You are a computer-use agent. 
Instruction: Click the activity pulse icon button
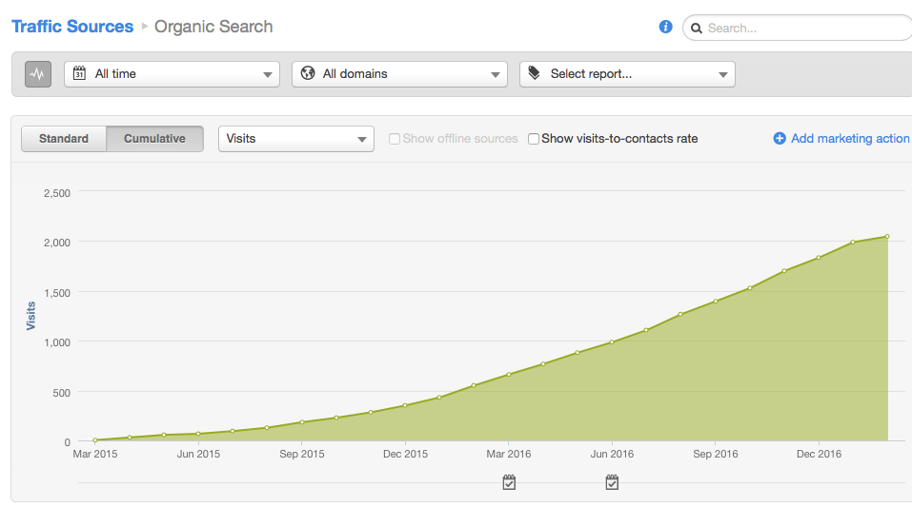38,74
